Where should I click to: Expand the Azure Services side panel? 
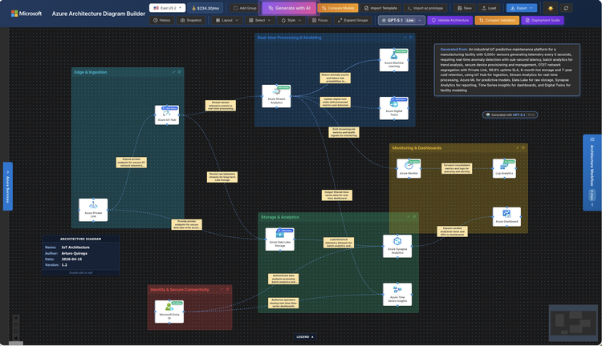click(x=8, y=187)
